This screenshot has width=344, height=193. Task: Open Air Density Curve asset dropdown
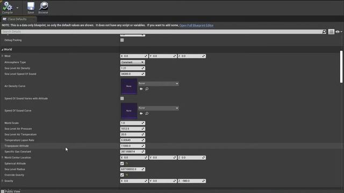coord(159,84)
